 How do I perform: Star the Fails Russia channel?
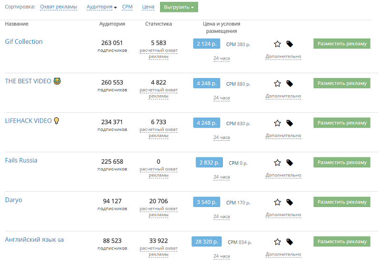[x=278, y=163]
